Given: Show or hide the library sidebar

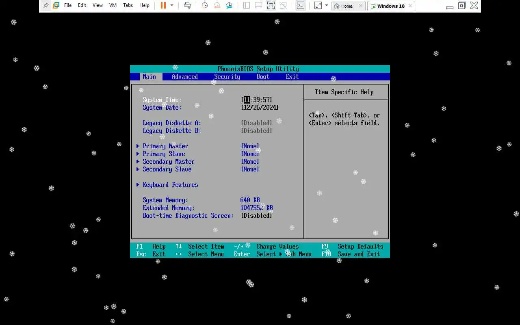Looking at the screenshot, I should point(247,5).
